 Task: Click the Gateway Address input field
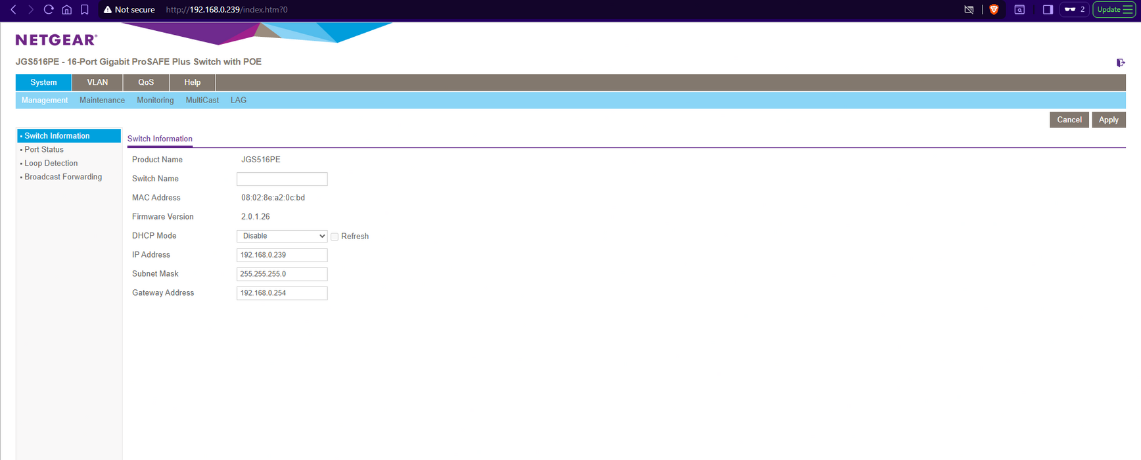click(x=282, y=293)
